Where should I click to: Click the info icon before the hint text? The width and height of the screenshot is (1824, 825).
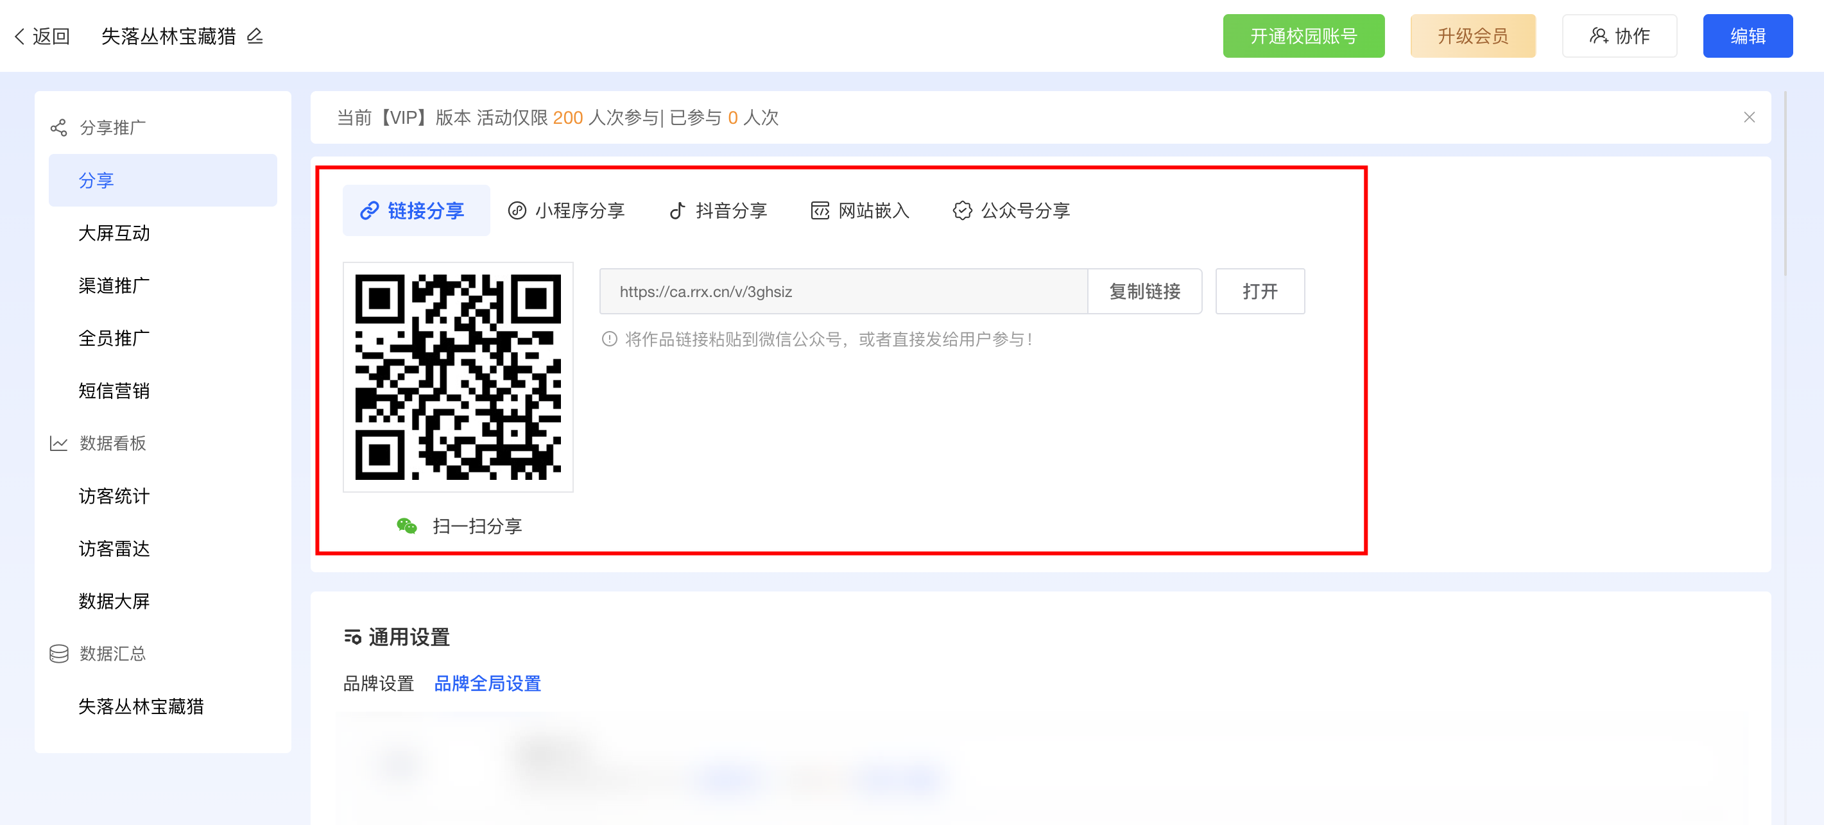(610, 339)
